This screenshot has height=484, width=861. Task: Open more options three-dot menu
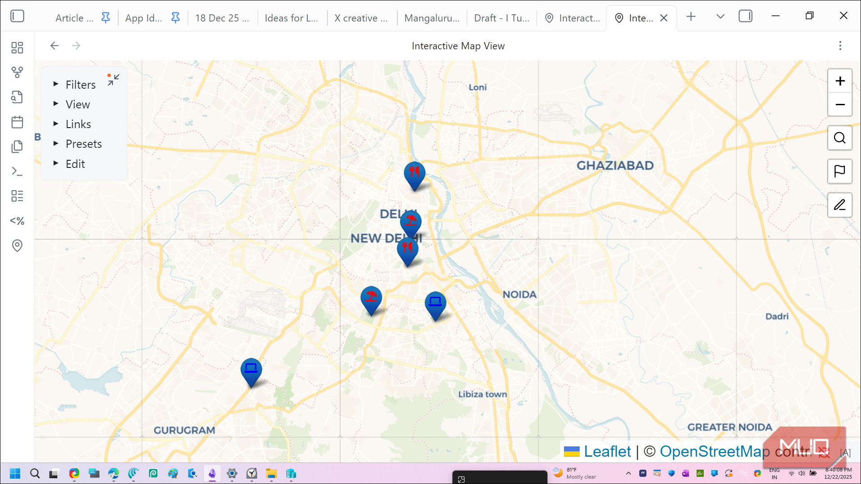[x=840, y=46]
